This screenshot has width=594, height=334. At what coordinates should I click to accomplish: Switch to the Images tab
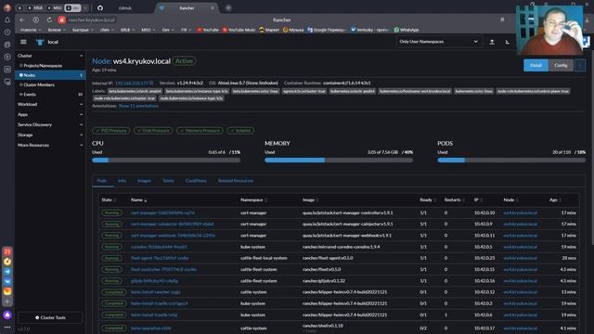[144, 181]
